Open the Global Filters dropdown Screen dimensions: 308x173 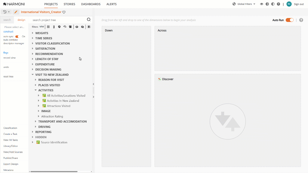tap(246, 4)
